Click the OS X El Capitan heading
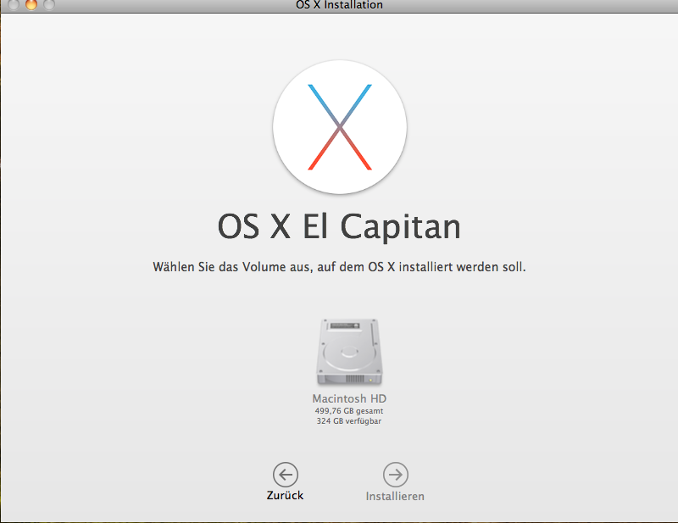The height and width of the screenshot is (523, 678). (340, 226)
